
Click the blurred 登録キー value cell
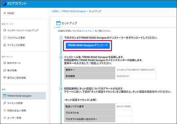135,70
